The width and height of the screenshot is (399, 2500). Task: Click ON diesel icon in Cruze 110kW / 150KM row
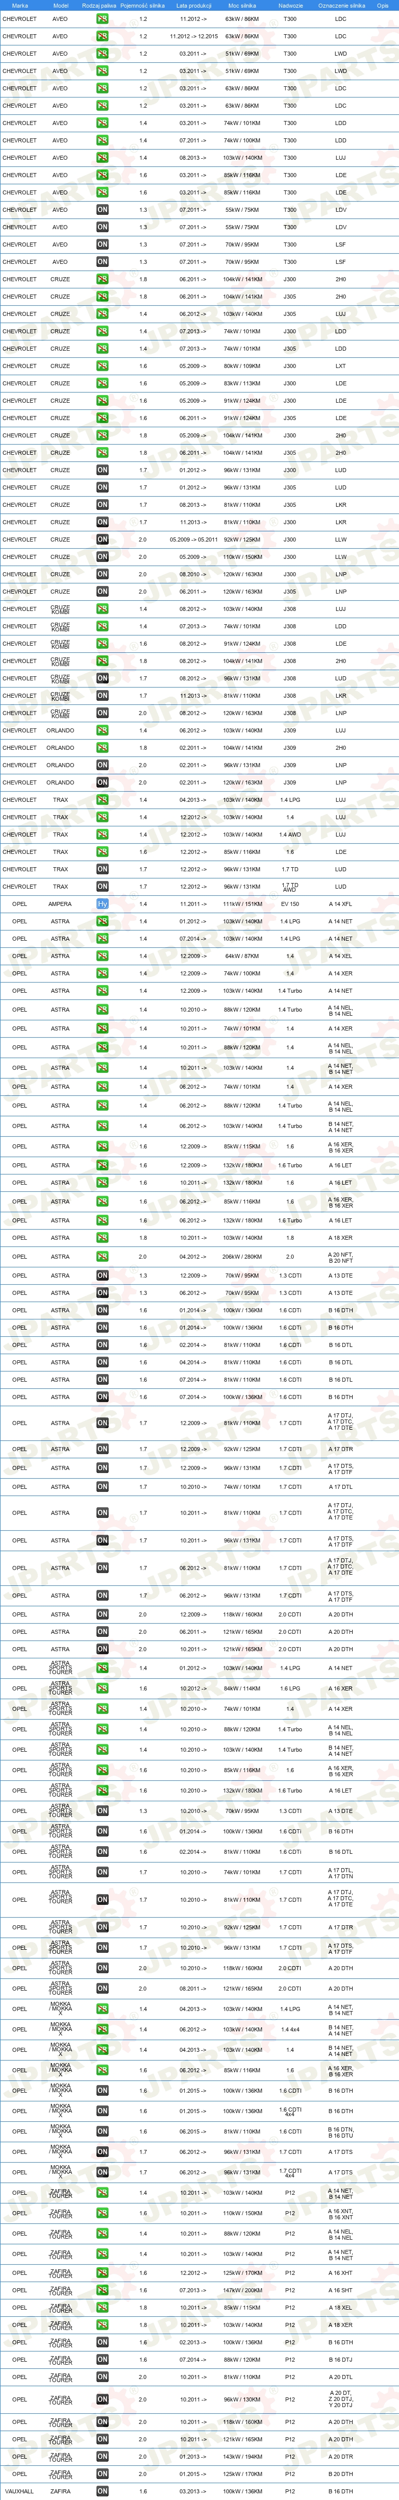[x=102, y=557]
